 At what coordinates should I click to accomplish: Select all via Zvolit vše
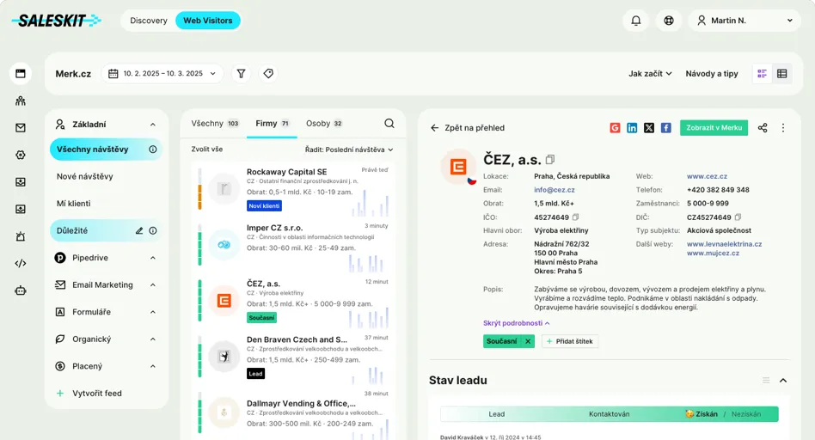[x=207, y=150]
